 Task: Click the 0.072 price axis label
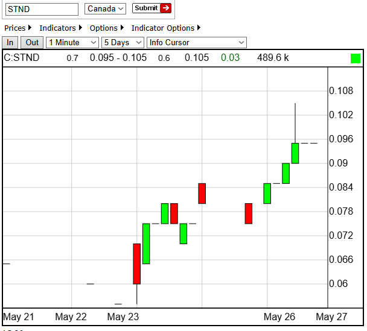pyautogui.click(x=341, y=236)
